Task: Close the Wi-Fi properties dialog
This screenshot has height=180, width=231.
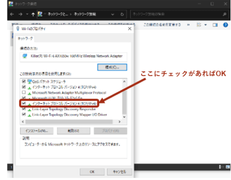Action: tap(129, 28)
